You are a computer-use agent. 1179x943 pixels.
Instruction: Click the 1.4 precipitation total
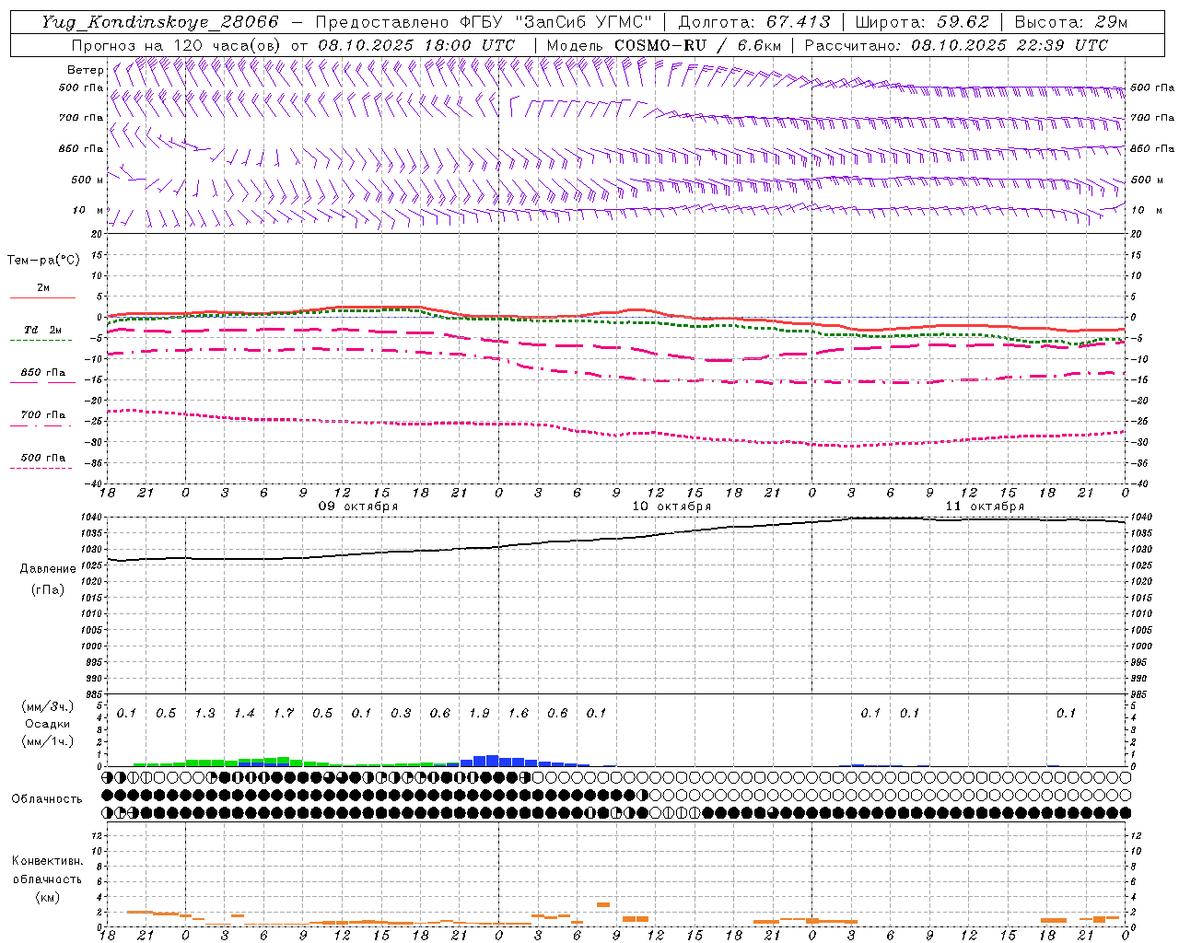tap(244, 713)
